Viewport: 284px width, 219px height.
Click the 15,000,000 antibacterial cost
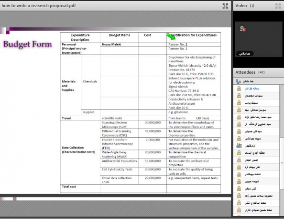(x=153, y=161)
